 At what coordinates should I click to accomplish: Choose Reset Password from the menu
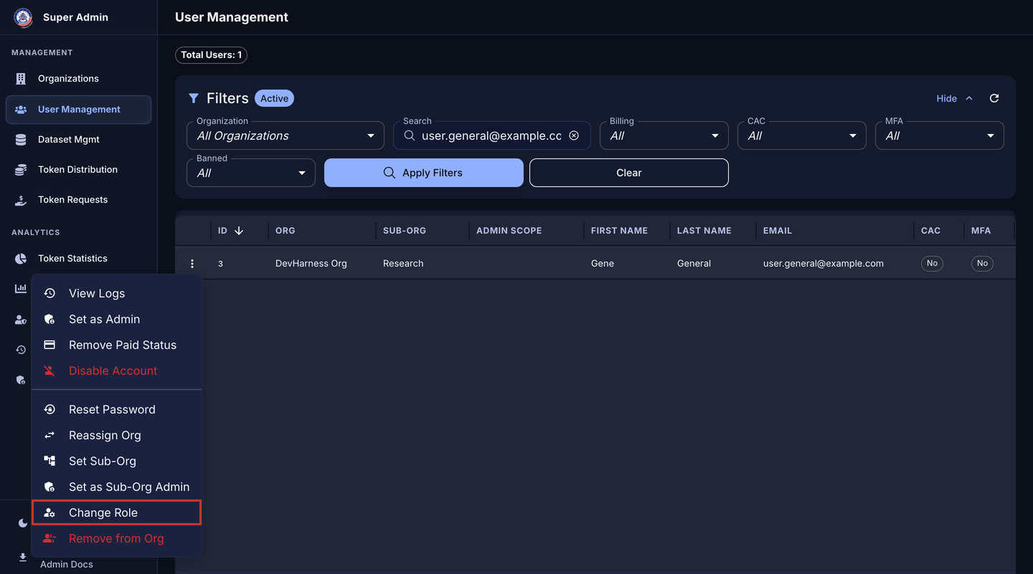[x=116, y=409]
